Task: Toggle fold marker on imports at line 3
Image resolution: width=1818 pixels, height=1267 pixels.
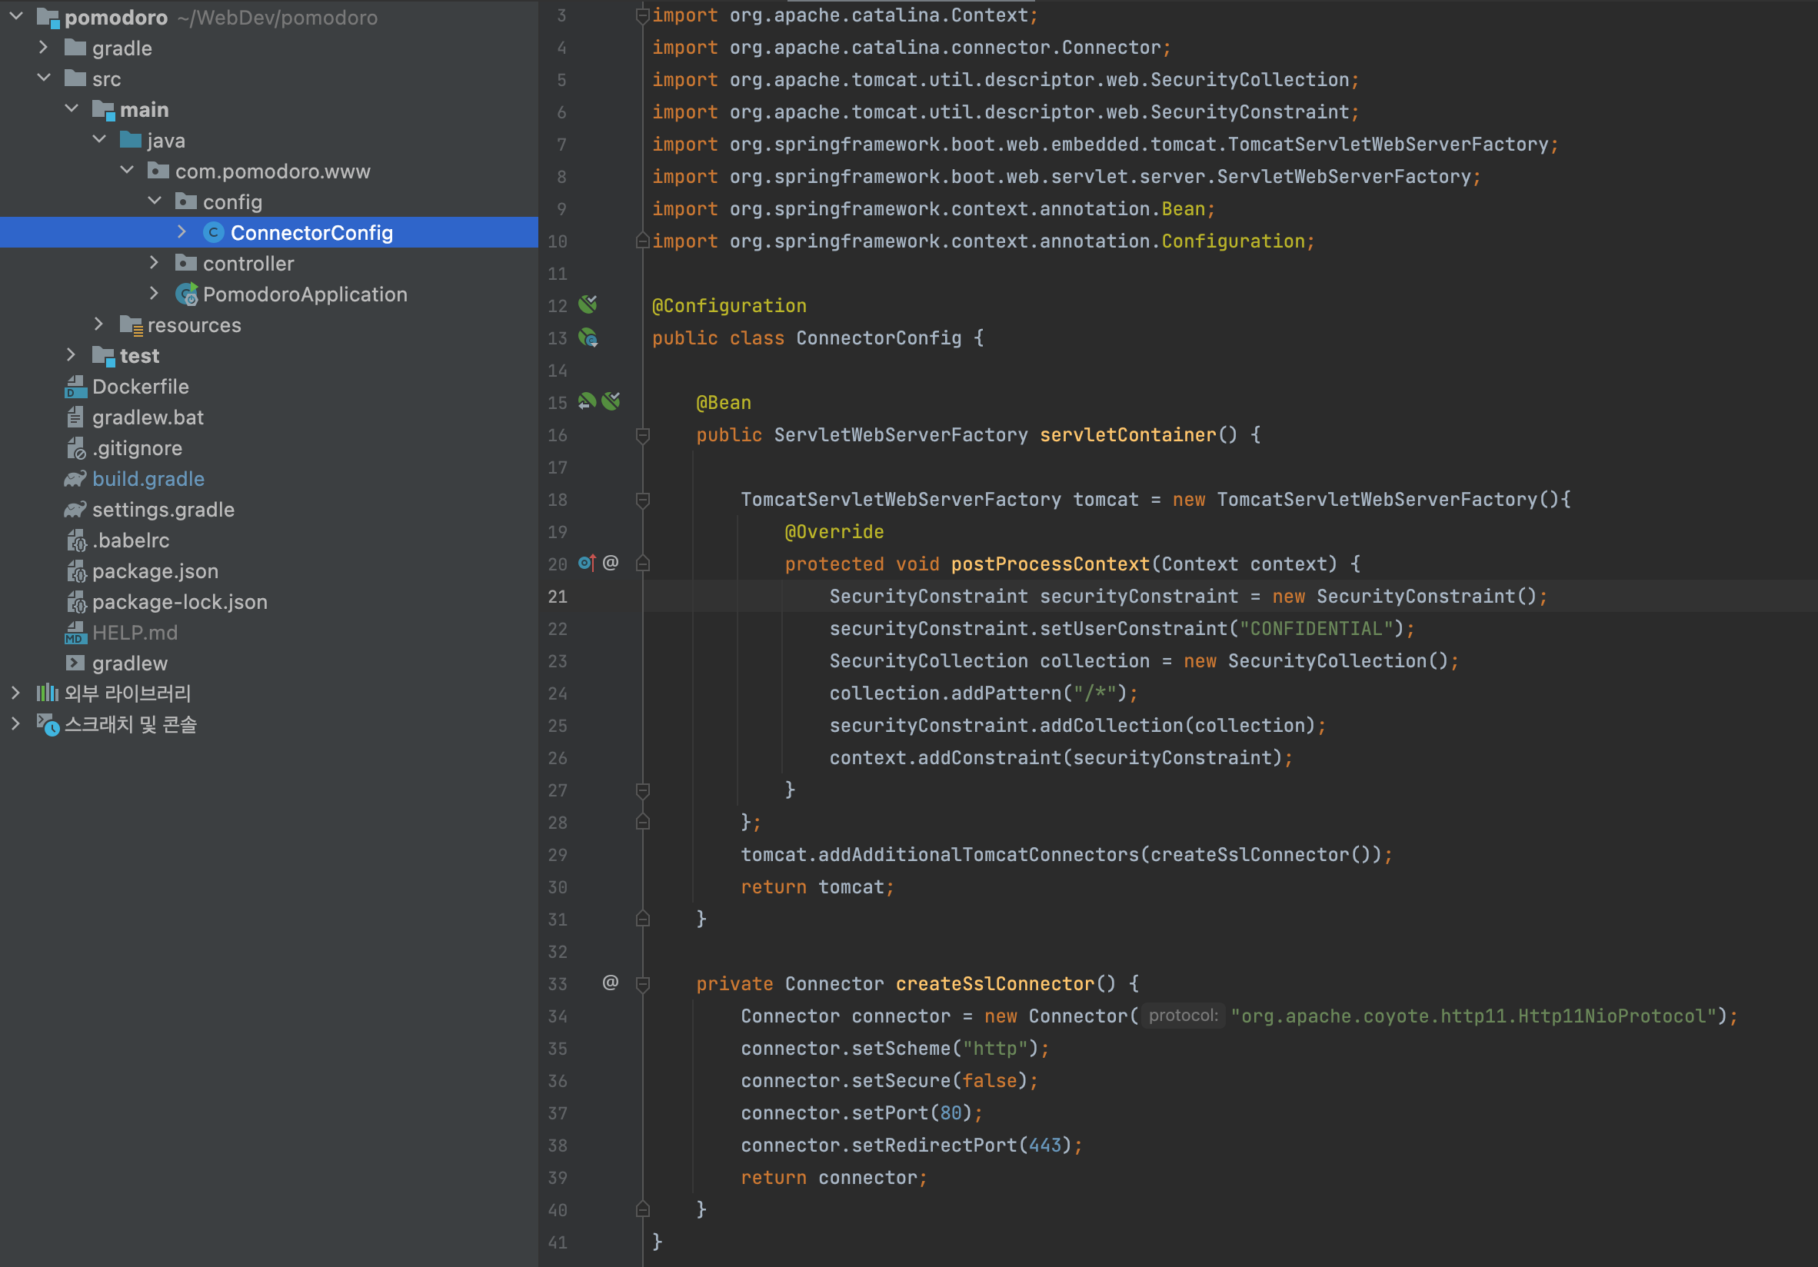Action: click(x=643, y=15)
